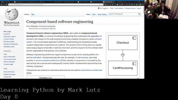
Task: Click the zoom magnifier in the address bar
Action: [100, 4]
